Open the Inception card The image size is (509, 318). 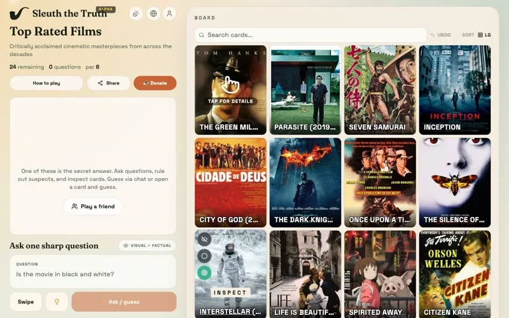pos(455,90)
